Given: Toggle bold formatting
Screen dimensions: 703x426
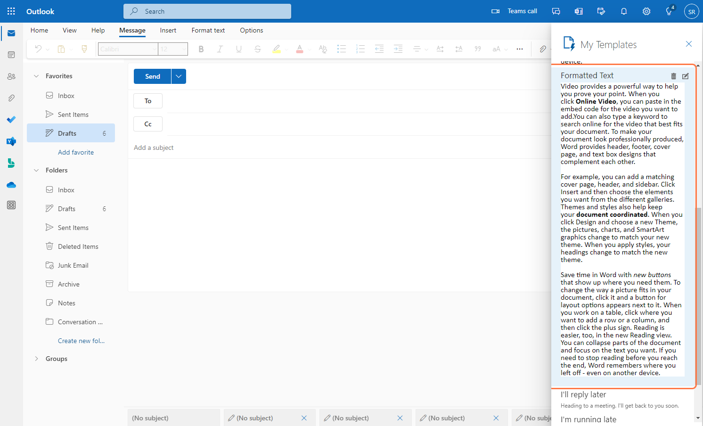Looking at the screenshot, I should pyautogui.click(x=201, y=49).
